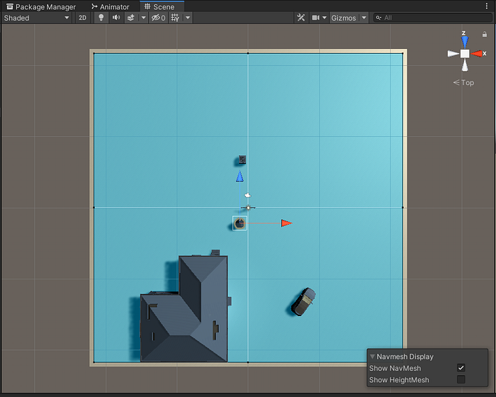Enable the Show HeightMesh checkbox
The image size is (496, 397).
pos(461,380)
